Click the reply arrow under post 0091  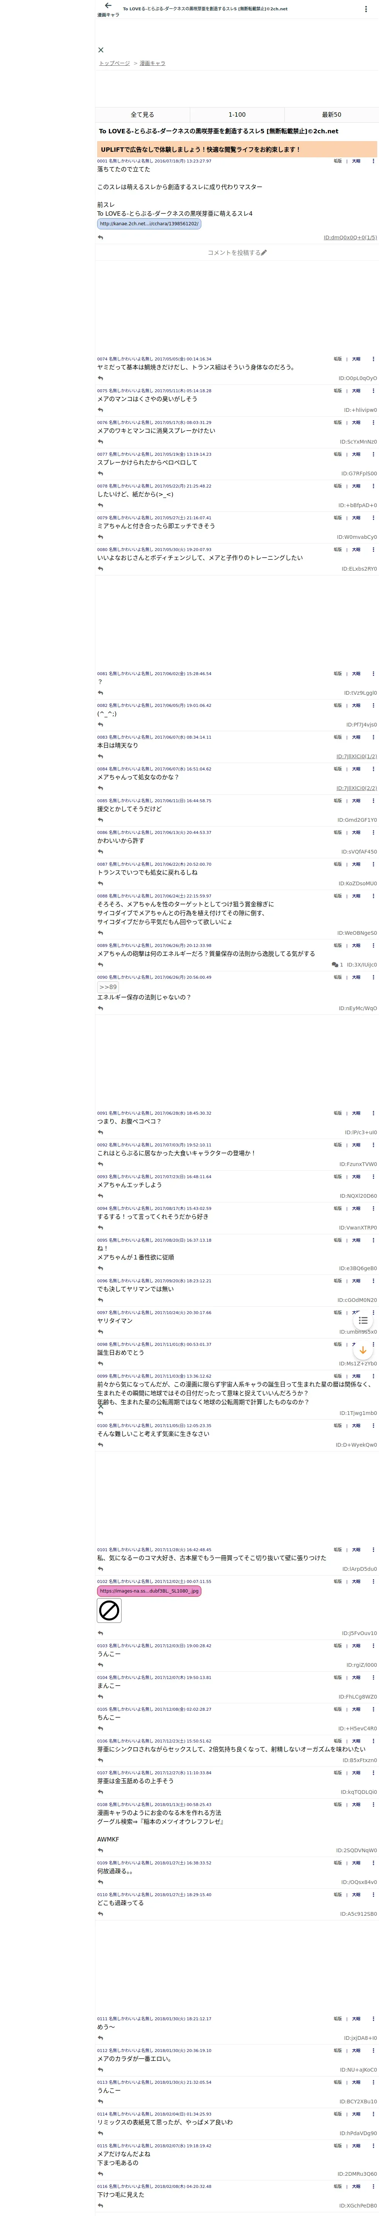pyautogui.click(x=101, y=1132)
